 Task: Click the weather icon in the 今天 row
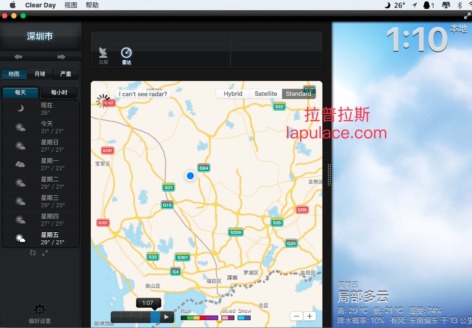coord(20,127)
